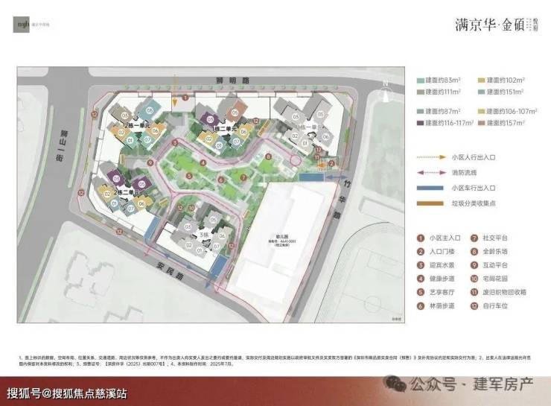
Task: Click the 安民路 road label
Action: pyautogui.click(x=170, y=271)
